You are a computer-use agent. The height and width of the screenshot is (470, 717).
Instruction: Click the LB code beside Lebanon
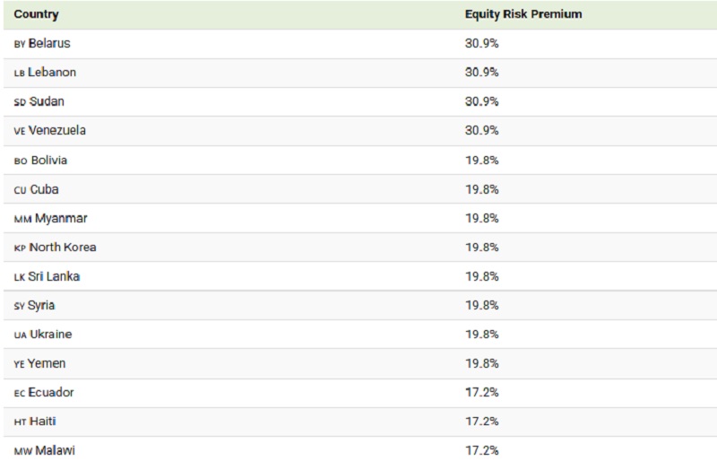tap(20, 74)
